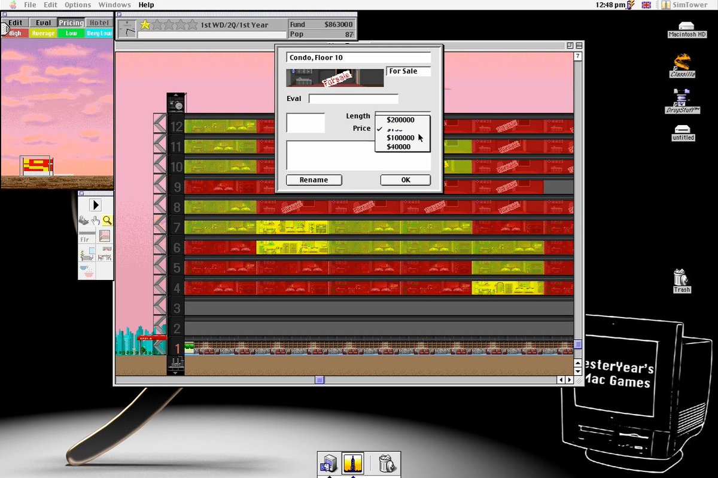Open the Macintosh HD drive icon
Image resolution: width=718 pixels, height=478 pixels.
pyautogui.click(x=687, y=30)
